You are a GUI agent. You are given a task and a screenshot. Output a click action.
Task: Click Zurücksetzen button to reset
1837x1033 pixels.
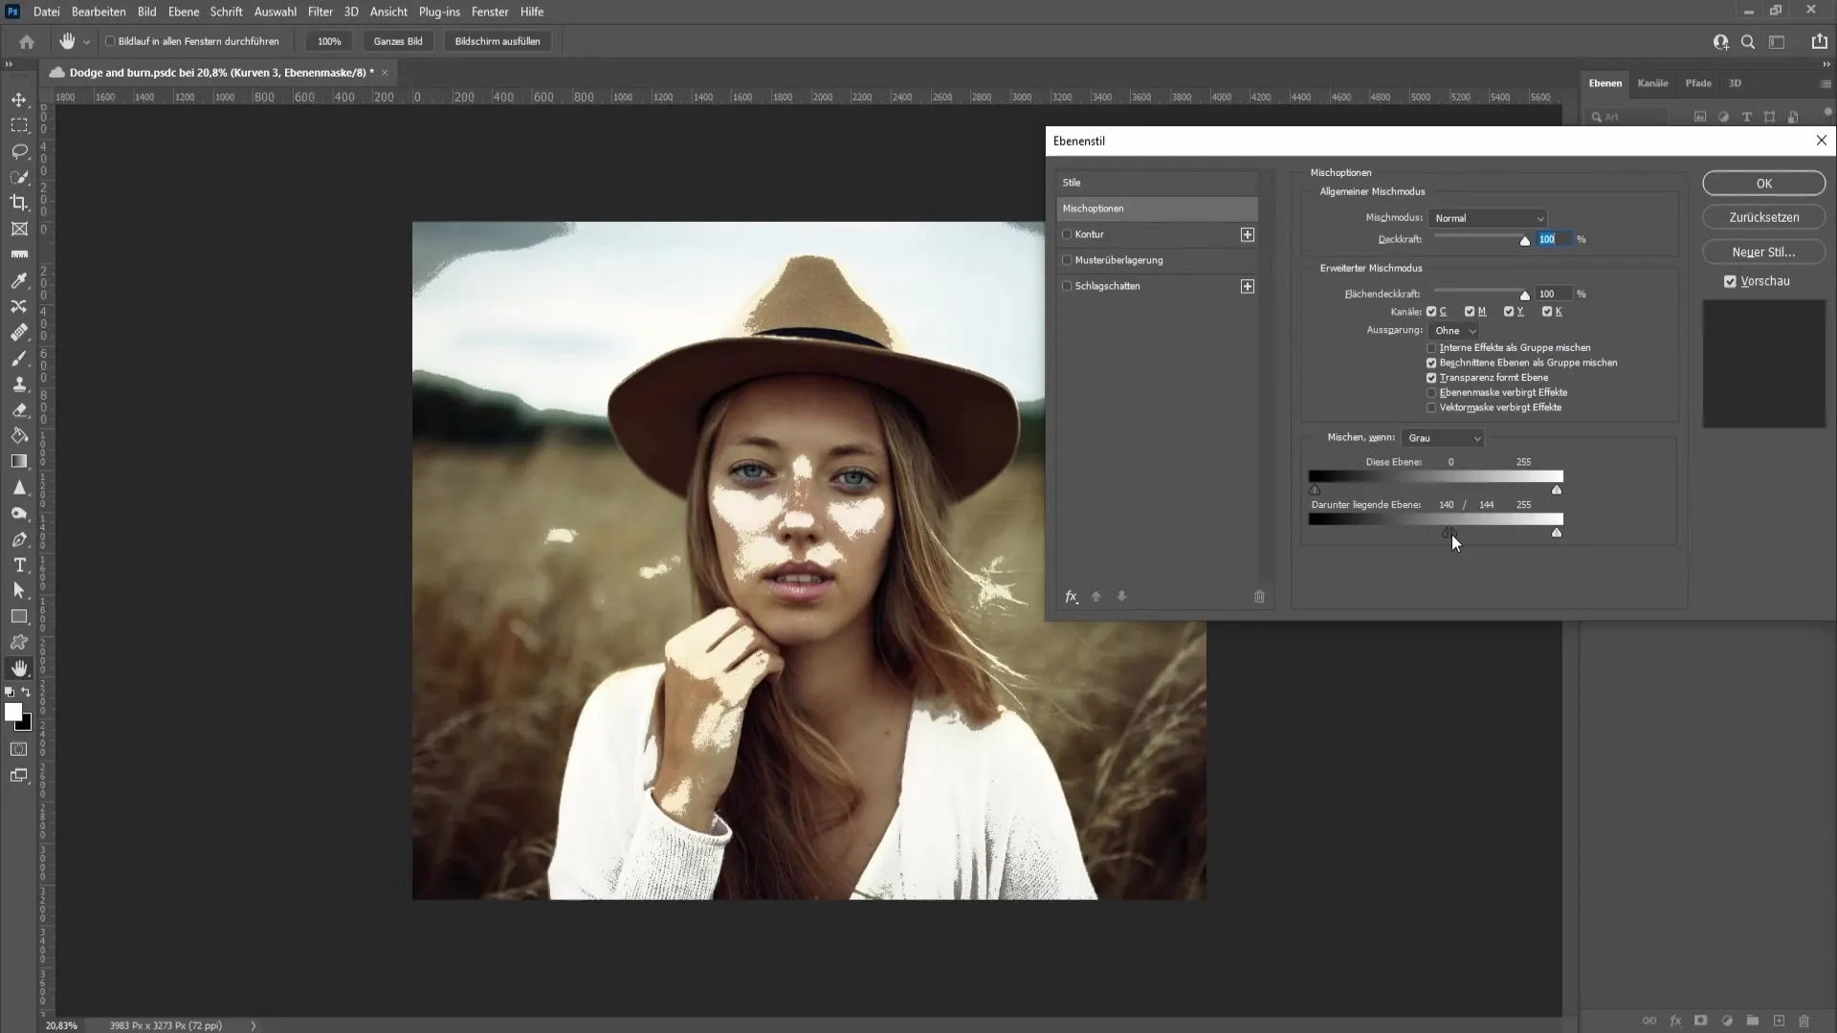tap(1764, 217)
